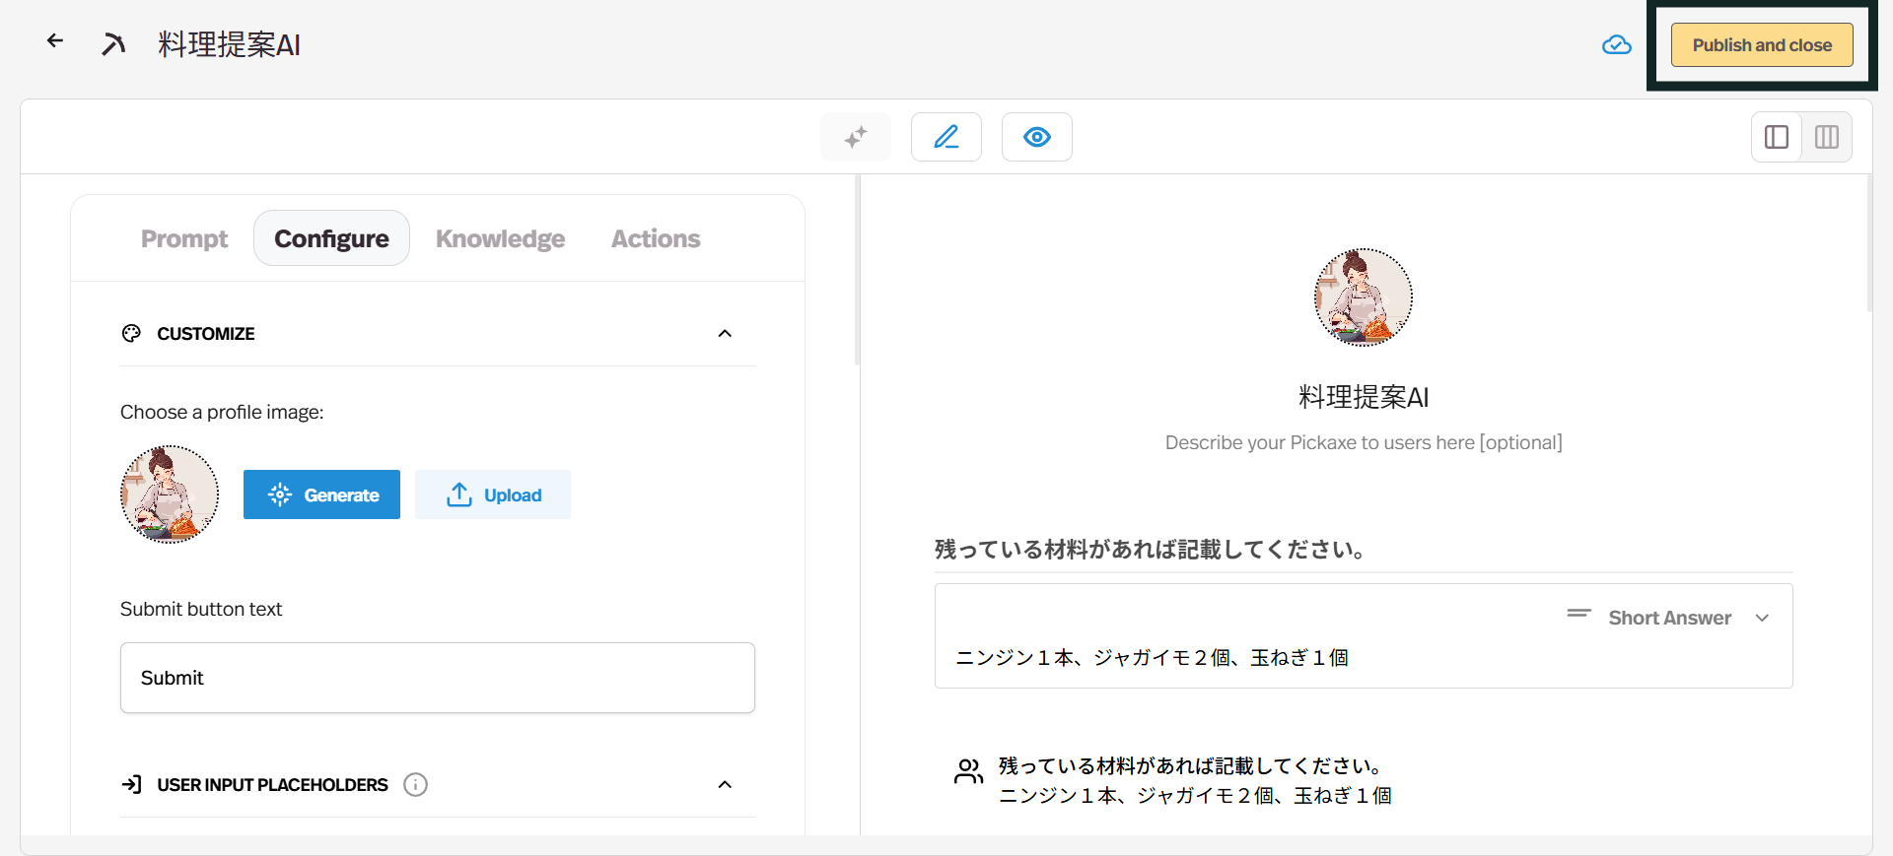Screen dimensions: 1893x856
Task: Click the Short Answer lines icon
Action: pyautogui.click(x=1578, y=614)
